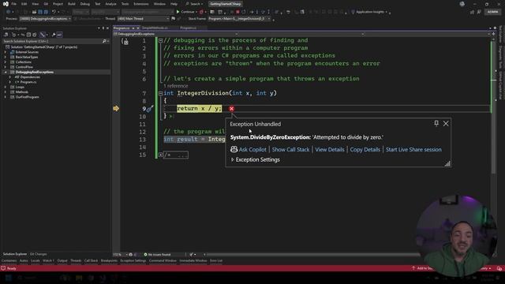Click the yellow current-statement arrow in the gutter

(116, 109)
